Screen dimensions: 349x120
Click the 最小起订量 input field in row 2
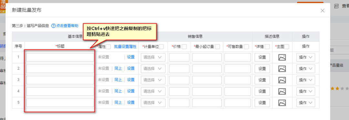tap(207, 69)
